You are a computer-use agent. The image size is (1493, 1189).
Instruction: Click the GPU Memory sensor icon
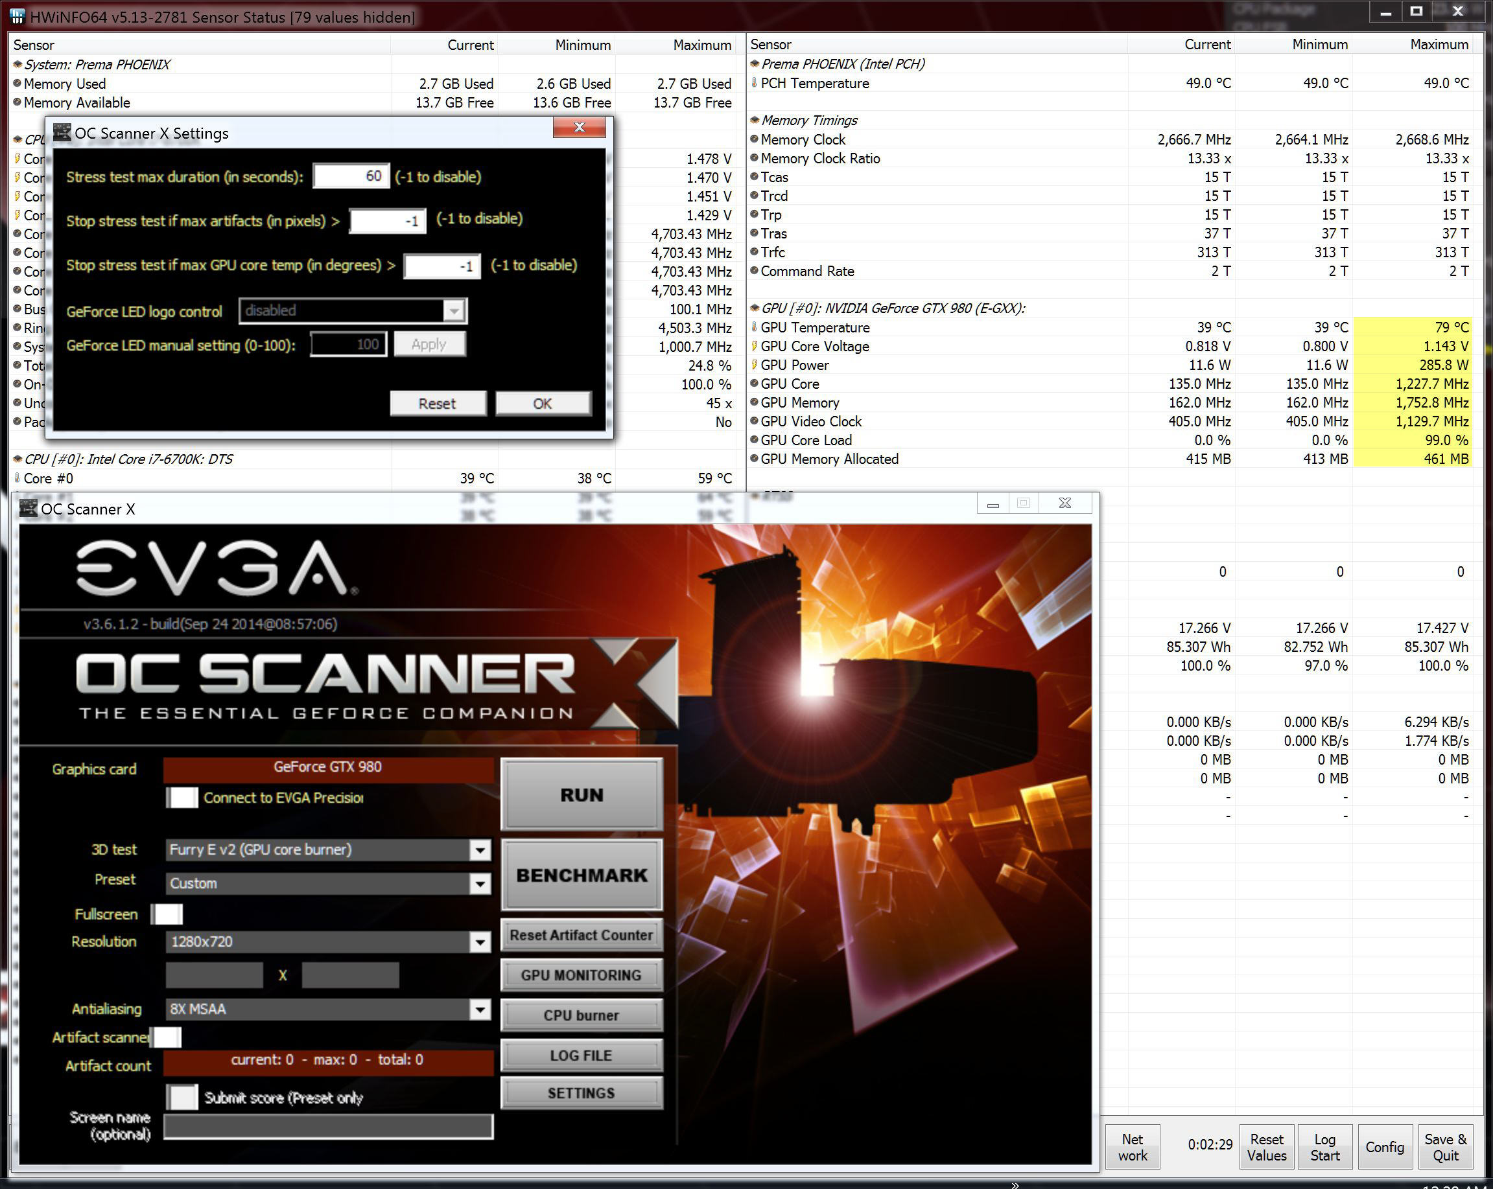tap(754, 401)
